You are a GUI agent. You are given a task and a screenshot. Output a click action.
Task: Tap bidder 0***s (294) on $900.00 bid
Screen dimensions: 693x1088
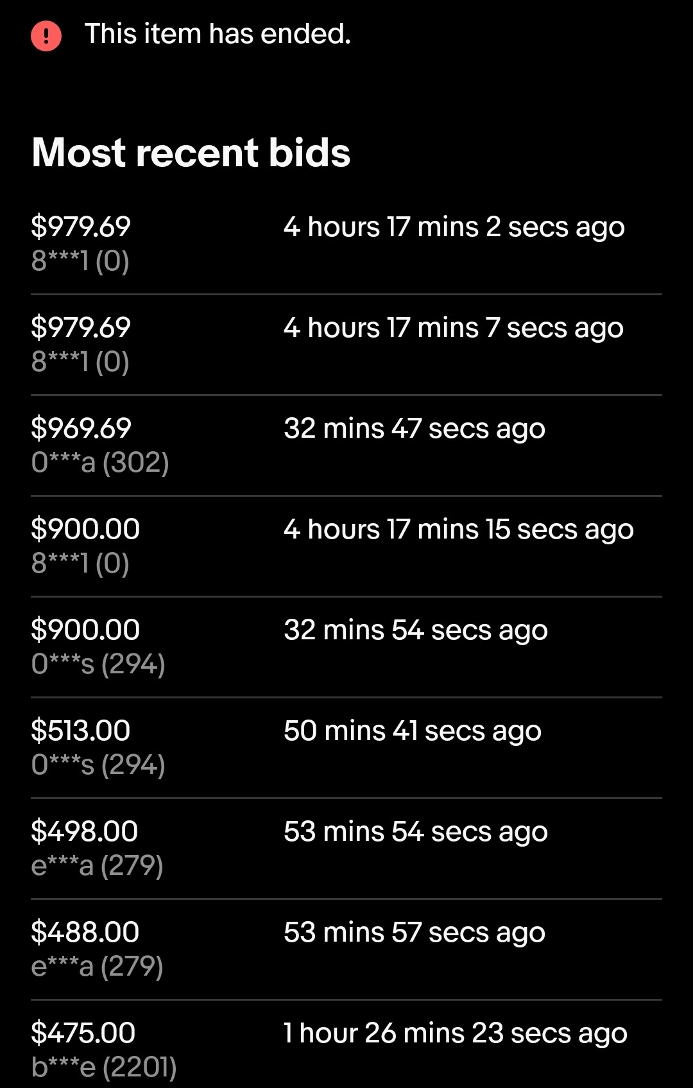pyautogui.click(x=98, y=664)
